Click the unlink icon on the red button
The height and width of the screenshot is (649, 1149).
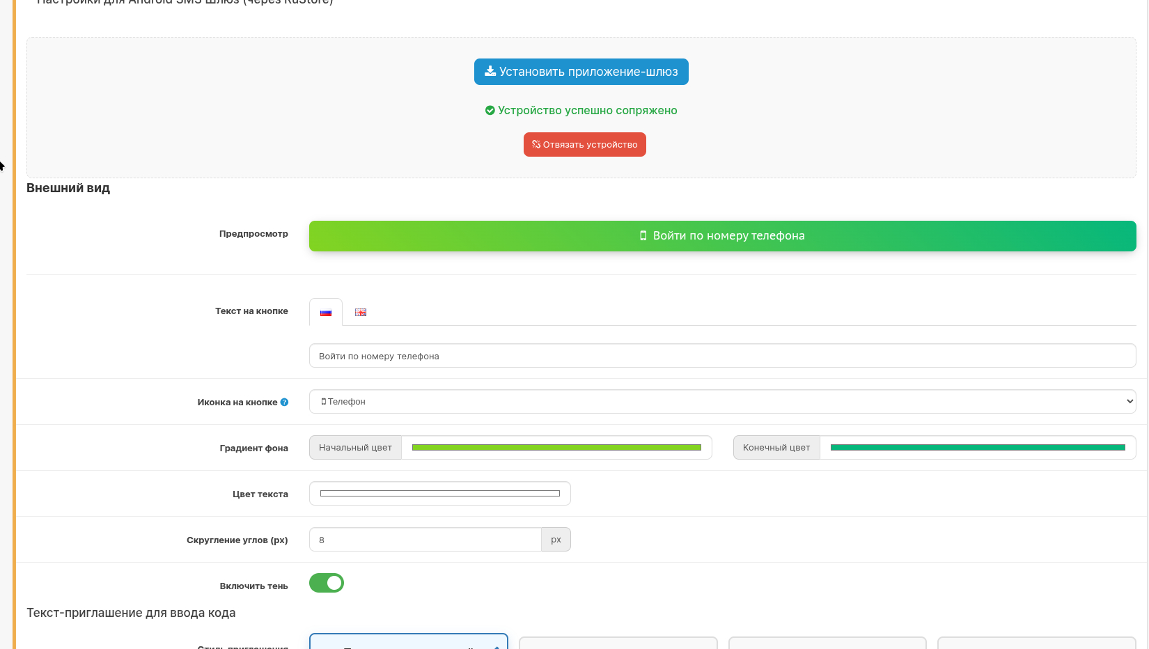pyautogui.click(x=536, y=145)
